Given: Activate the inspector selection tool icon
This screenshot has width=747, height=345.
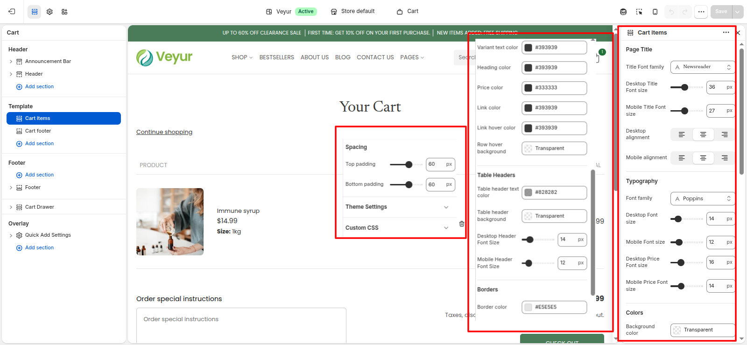Looking at the screenshot, I should 639,12.
